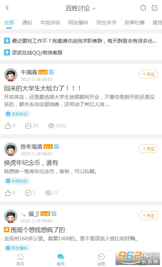The image size is (162, 267).
Task: Open the post 回来的大学生太给力了！！！
Action: [x=42, y=88]
